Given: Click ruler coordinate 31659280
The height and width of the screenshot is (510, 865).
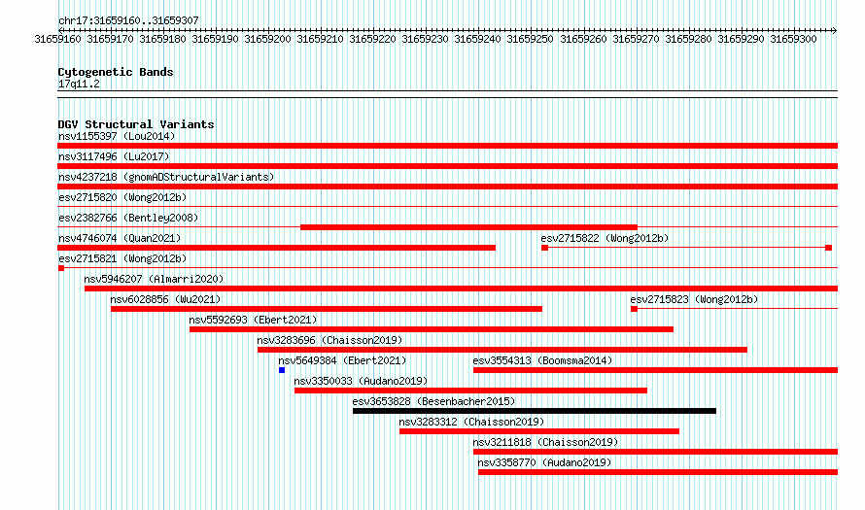Looking at the screenshot, I should coord(688,39).
